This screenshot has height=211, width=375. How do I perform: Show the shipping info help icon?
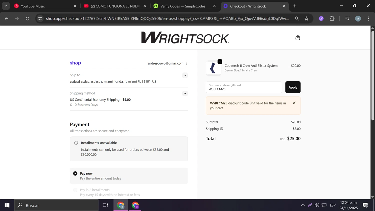pyautogui.click(x=221, y=129)
